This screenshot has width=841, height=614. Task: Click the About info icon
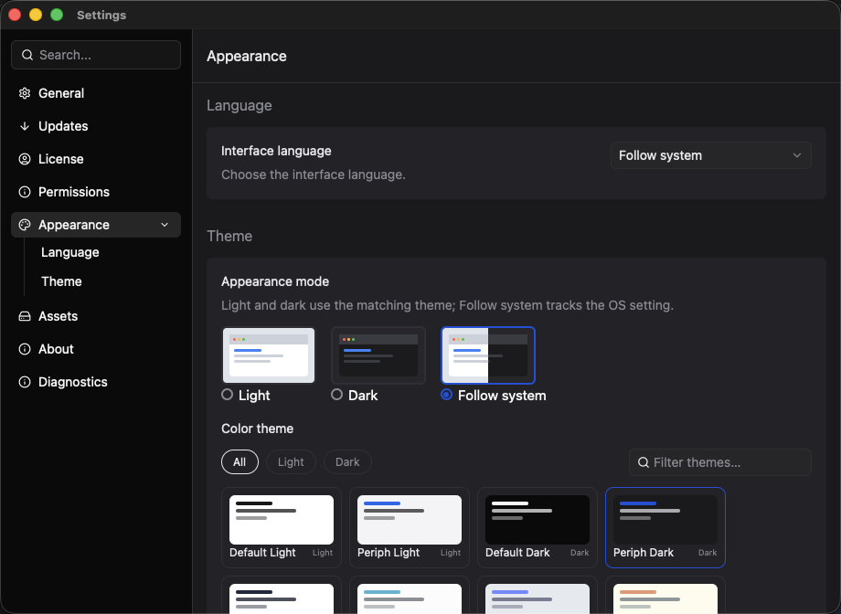(x=25, y=349)
